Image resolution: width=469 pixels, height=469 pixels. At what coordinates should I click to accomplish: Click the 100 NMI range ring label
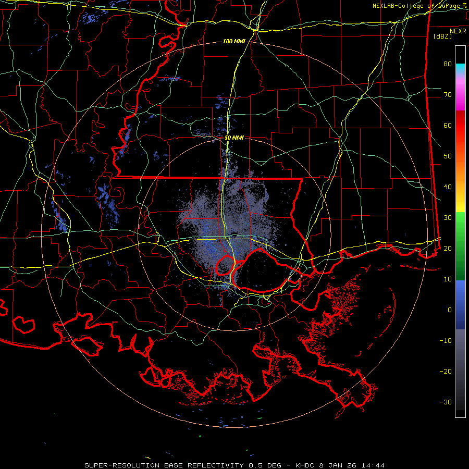click(234, 41)
